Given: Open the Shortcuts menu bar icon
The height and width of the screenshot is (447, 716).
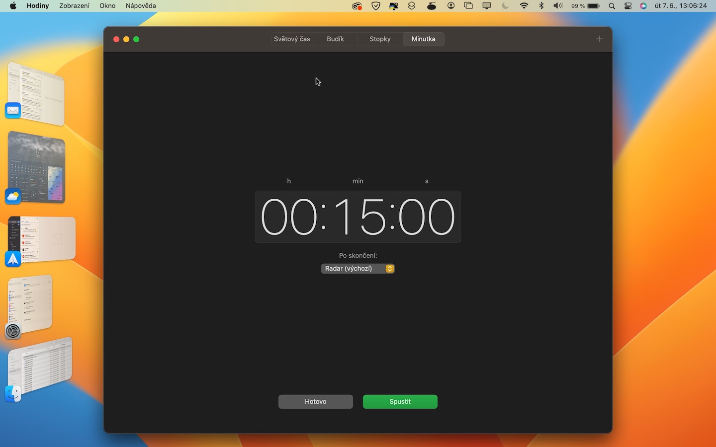Looking at the screenshot, I should [412, 6].
